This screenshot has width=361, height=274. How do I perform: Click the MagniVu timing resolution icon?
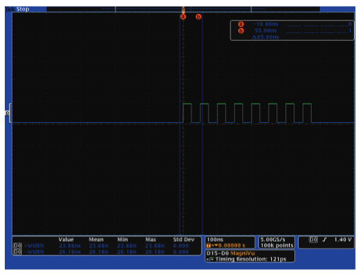[x=210, y=259]
